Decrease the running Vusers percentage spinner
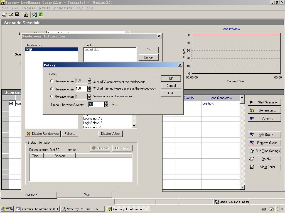 [x=89, y=90]
